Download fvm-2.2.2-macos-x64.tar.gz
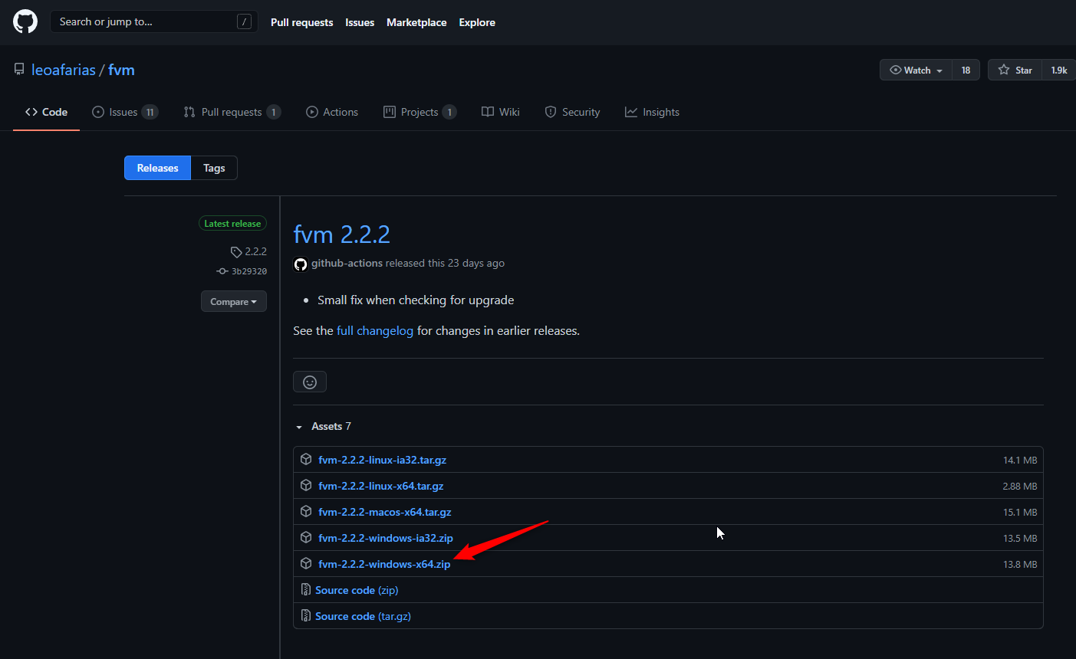 point(385,512)
